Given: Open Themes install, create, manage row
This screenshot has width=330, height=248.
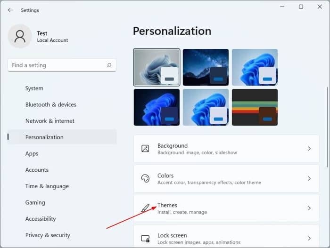Looking at the screenshot, I should [226, 208].
